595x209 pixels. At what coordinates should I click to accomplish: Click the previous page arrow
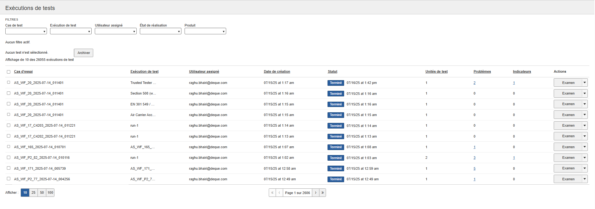point(279,193)
